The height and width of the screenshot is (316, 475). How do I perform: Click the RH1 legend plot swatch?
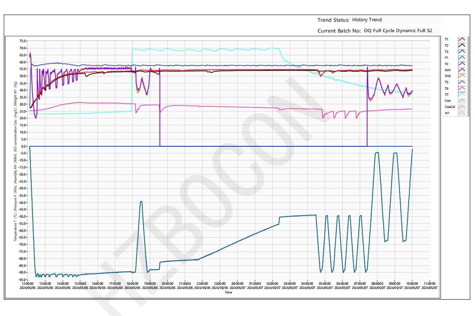(x=461, y=70)
